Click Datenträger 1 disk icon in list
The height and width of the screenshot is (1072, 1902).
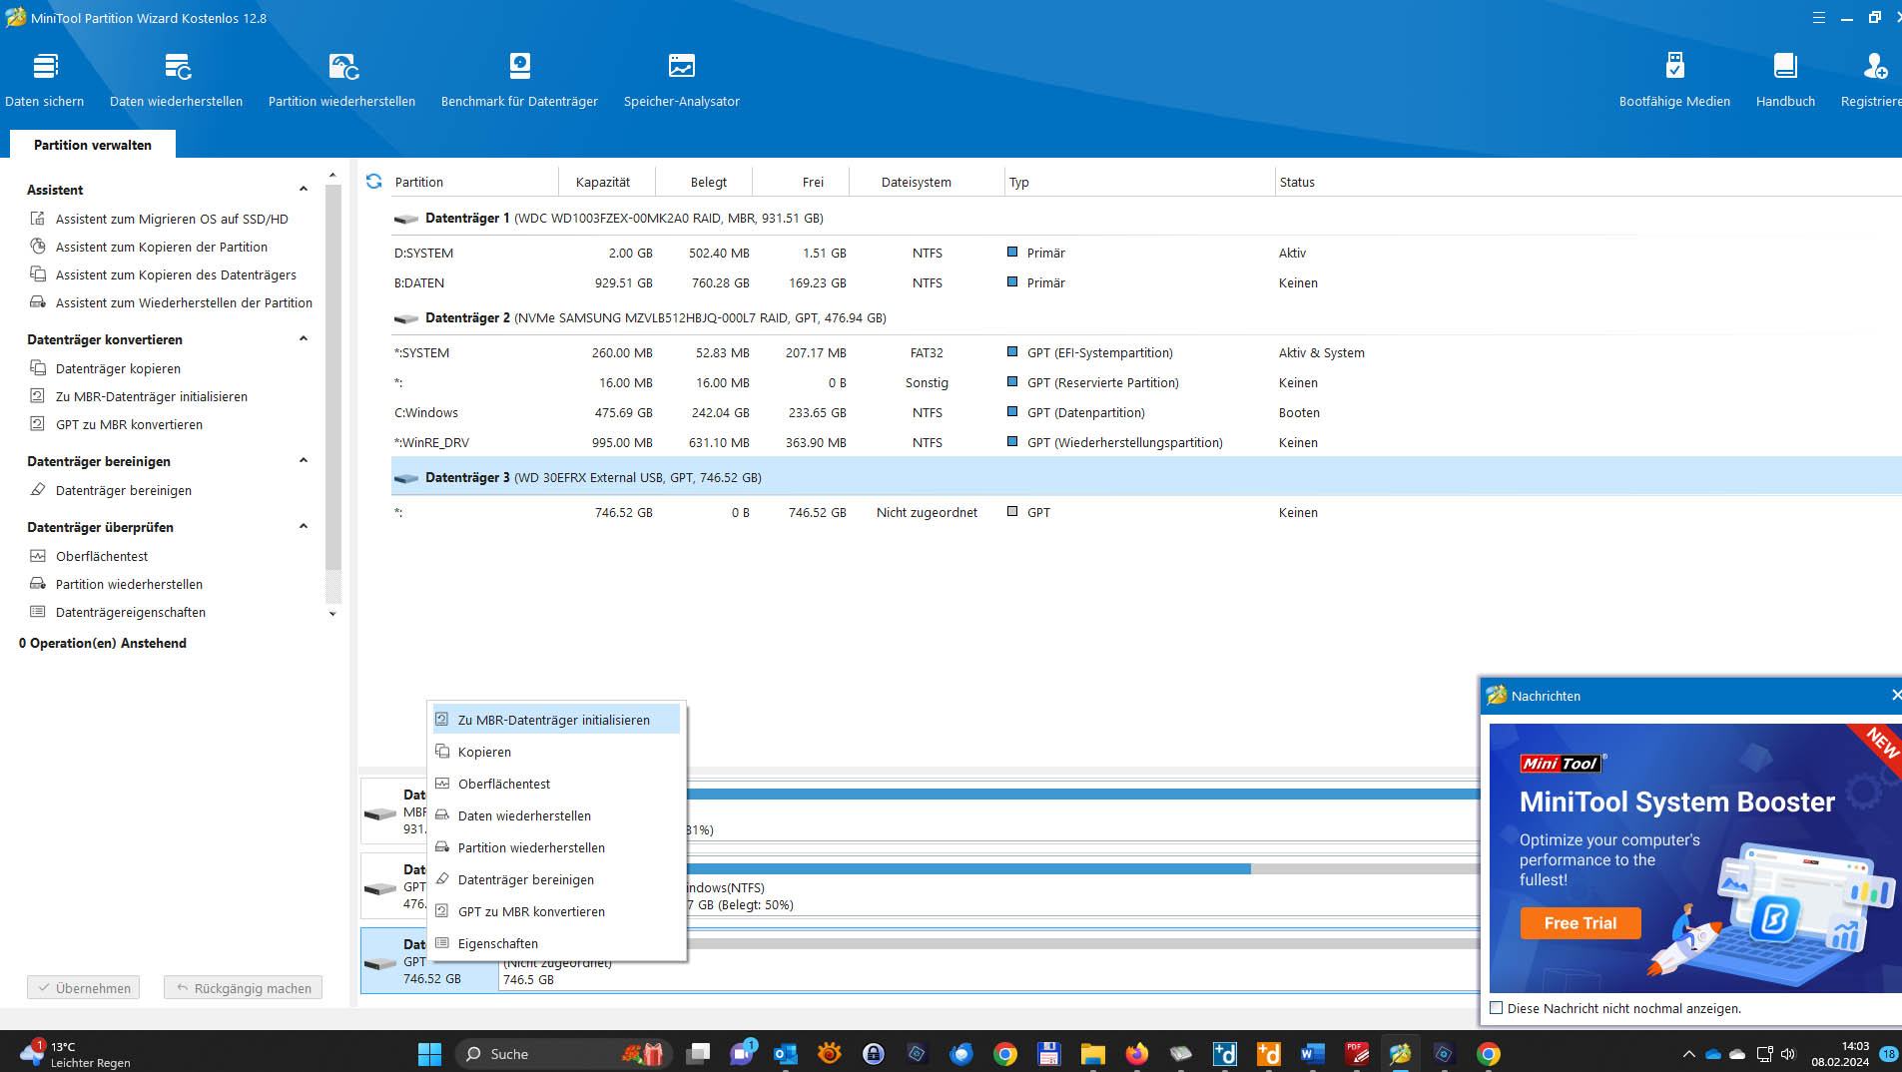point(406,219)
